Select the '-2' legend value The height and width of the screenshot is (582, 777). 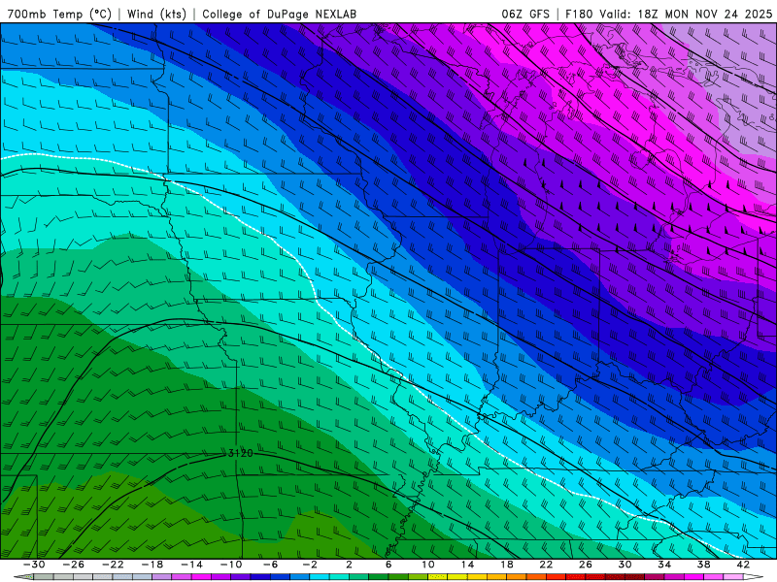[310, 565]
